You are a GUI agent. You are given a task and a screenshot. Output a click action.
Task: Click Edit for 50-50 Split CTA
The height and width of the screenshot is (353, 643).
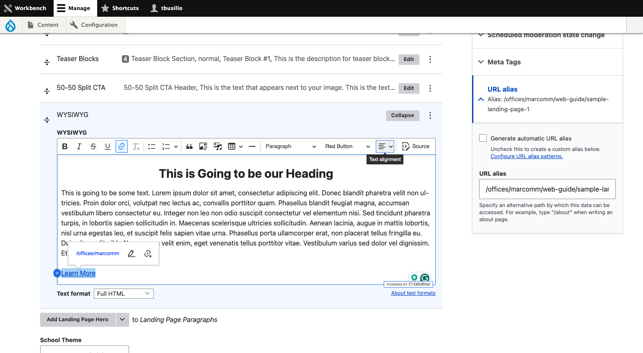click(x=409, y=88)
